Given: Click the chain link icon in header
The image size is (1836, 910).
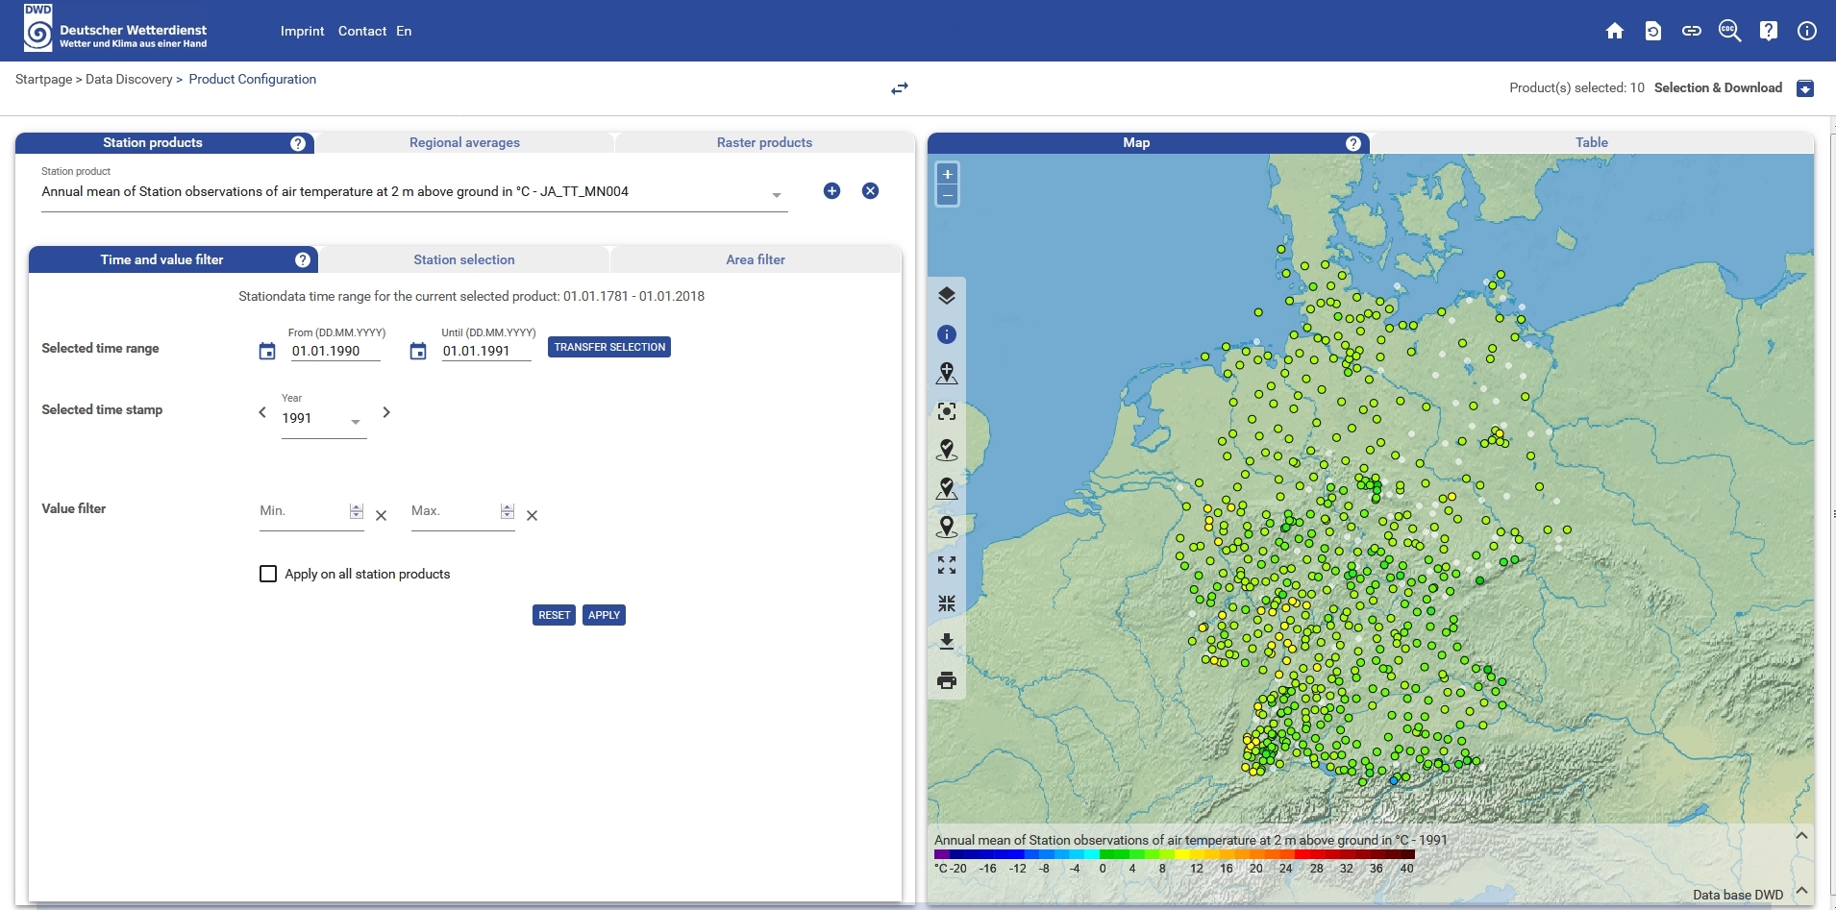Looking at the screenshot, I should click(1692, 31).
